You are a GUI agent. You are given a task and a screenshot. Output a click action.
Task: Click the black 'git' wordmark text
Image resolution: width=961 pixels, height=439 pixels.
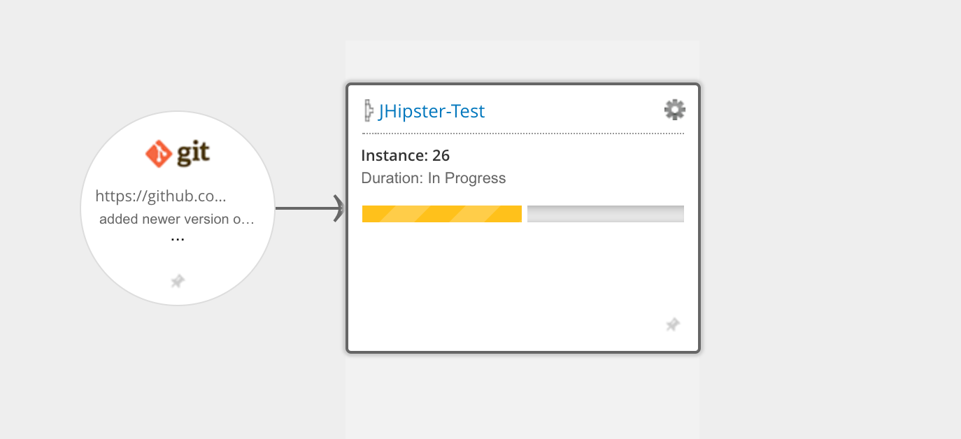tap(192, 153)
